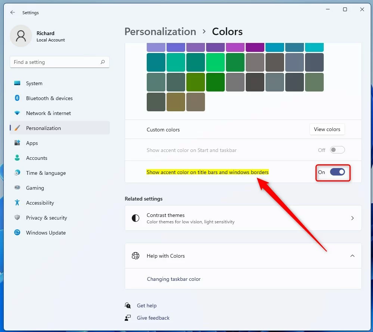Click the Custom colors label

(x=163, y=130)
